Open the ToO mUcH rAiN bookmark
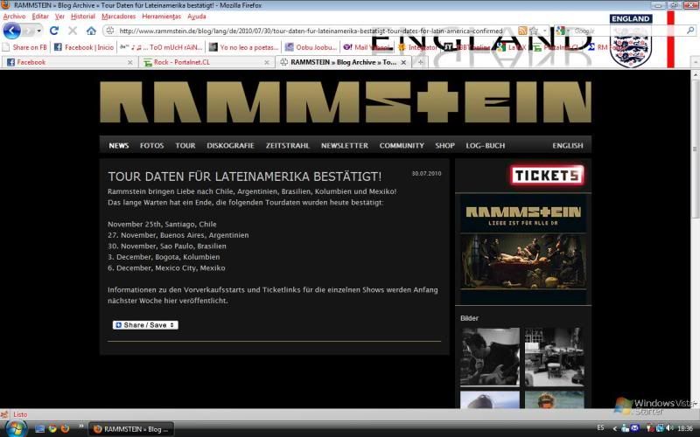The height and width of the screenshot is (437, 700). [x=161, y=47]
